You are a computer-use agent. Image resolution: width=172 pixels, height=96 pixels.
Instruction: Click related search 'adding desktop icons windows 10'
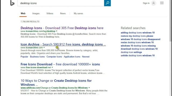(x=138, y=33)
